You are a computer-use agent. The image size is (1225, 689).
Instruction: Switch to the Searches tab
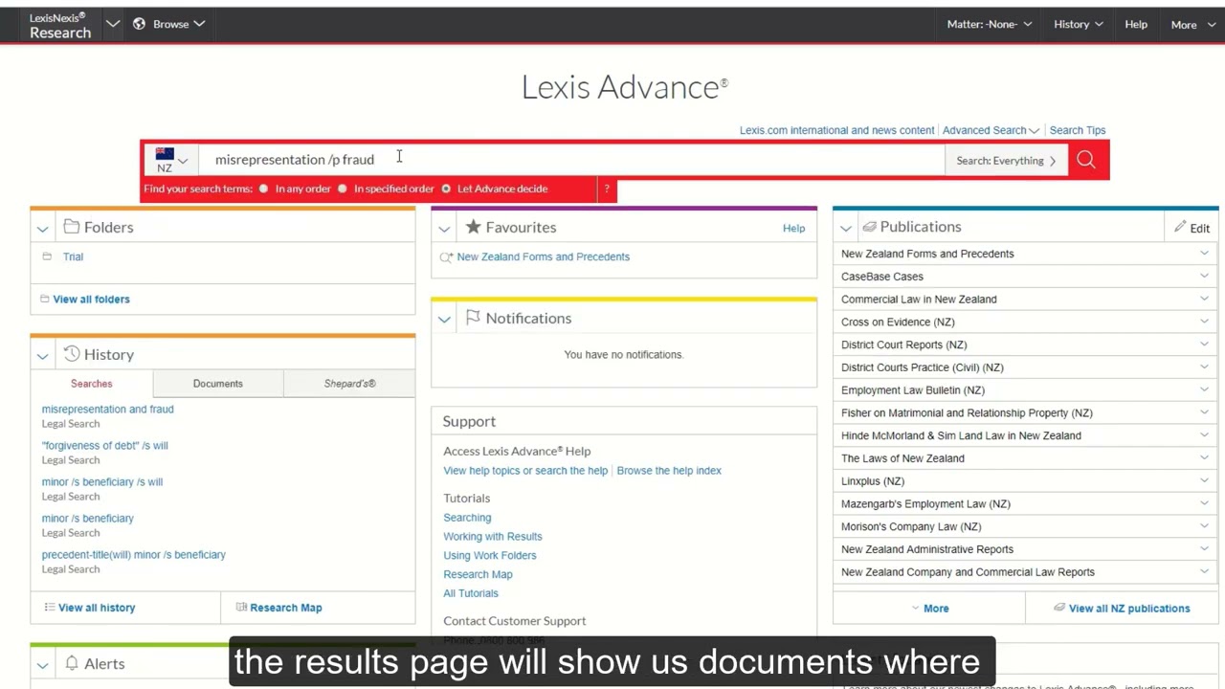pyautogui.click(x=91, y=383)
